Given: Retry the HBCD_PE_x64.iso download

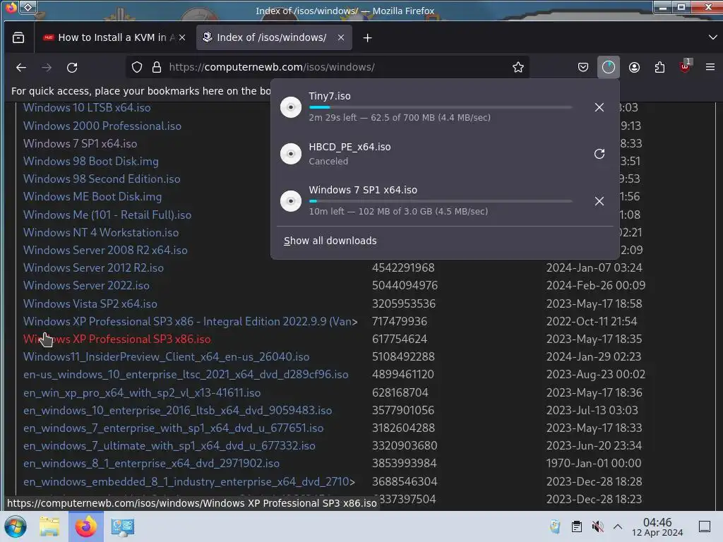Looking at the screenshot, I should click(x=599, y=154).
